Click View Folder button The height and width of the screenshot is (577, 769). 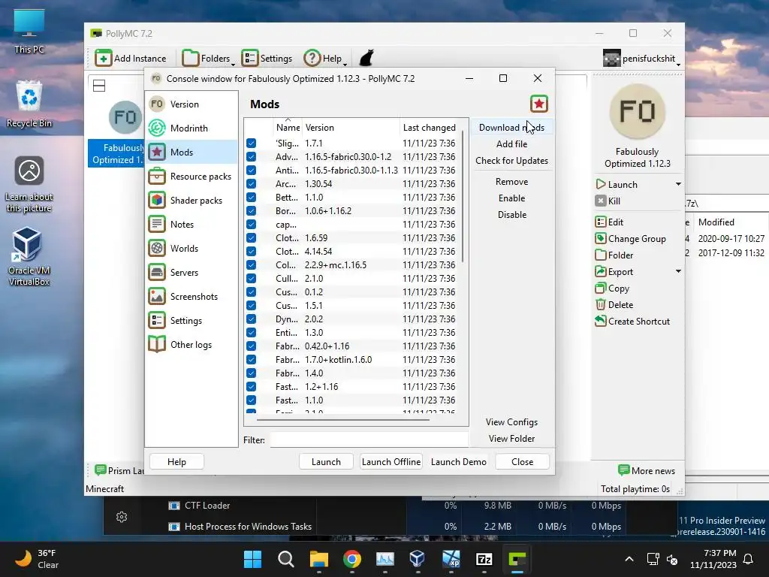click(511, 439)
